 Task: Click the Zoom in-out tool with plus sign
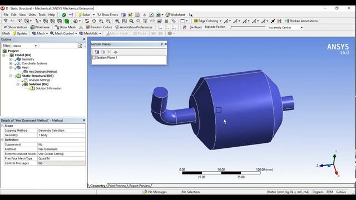[x=101, y=21]
